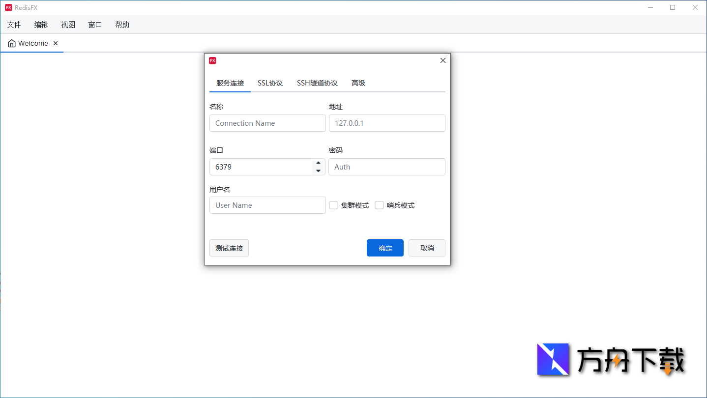Click the Connection Name input field
This screenshot has width=707, height=398.
tap(267, 123)
